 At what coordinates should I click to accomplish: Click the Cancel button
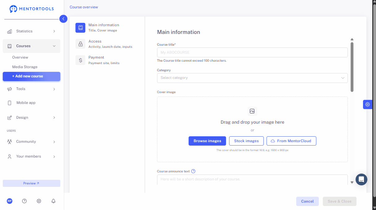(307, 201)
